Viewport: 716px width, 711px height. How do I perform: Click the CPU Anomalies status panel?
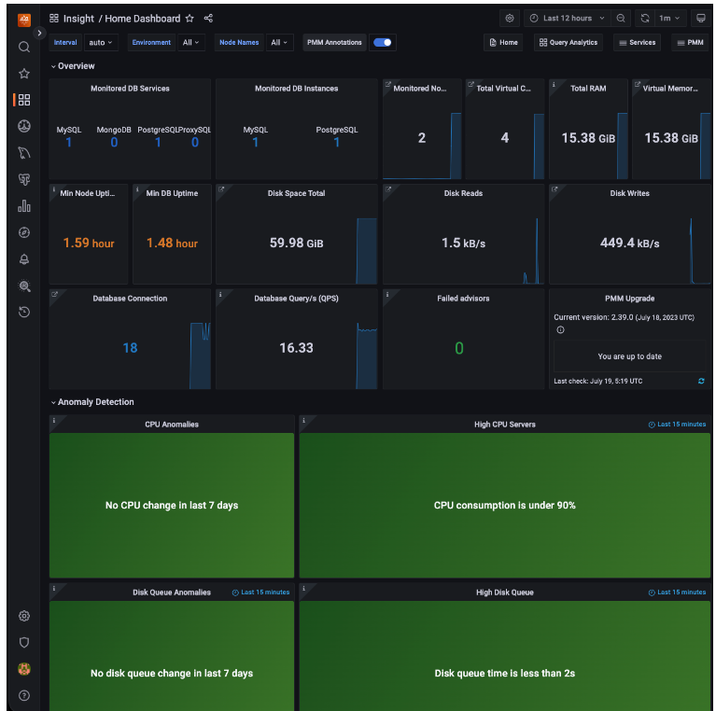coord(172,505)
